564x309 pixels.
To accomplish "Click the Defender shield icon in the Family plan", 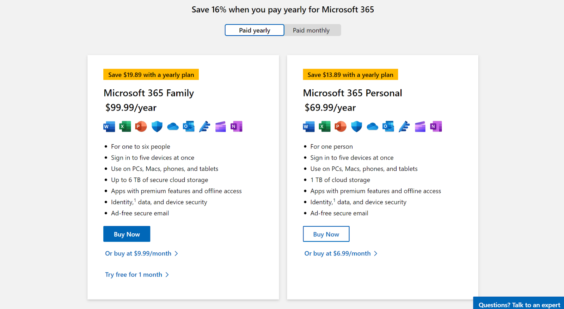I will point(157,126).
